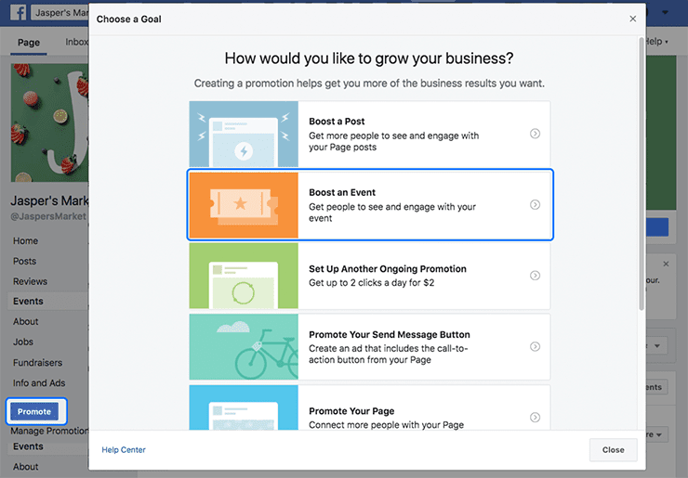This screenshot has width=688, height=478.
Task: Click the Boost an Event ticket icon
Action: click(x=244, y=204)
